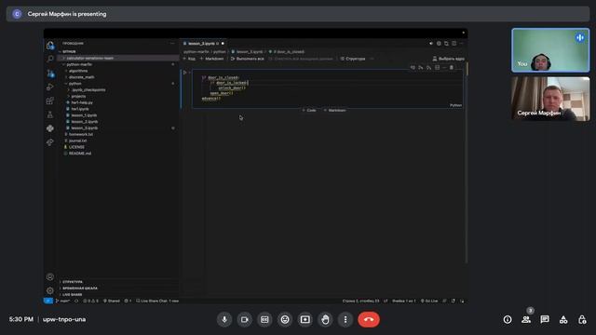Open Meet more options menu
Viewport: 596px width, 335px height.
(x=345, y=319)
